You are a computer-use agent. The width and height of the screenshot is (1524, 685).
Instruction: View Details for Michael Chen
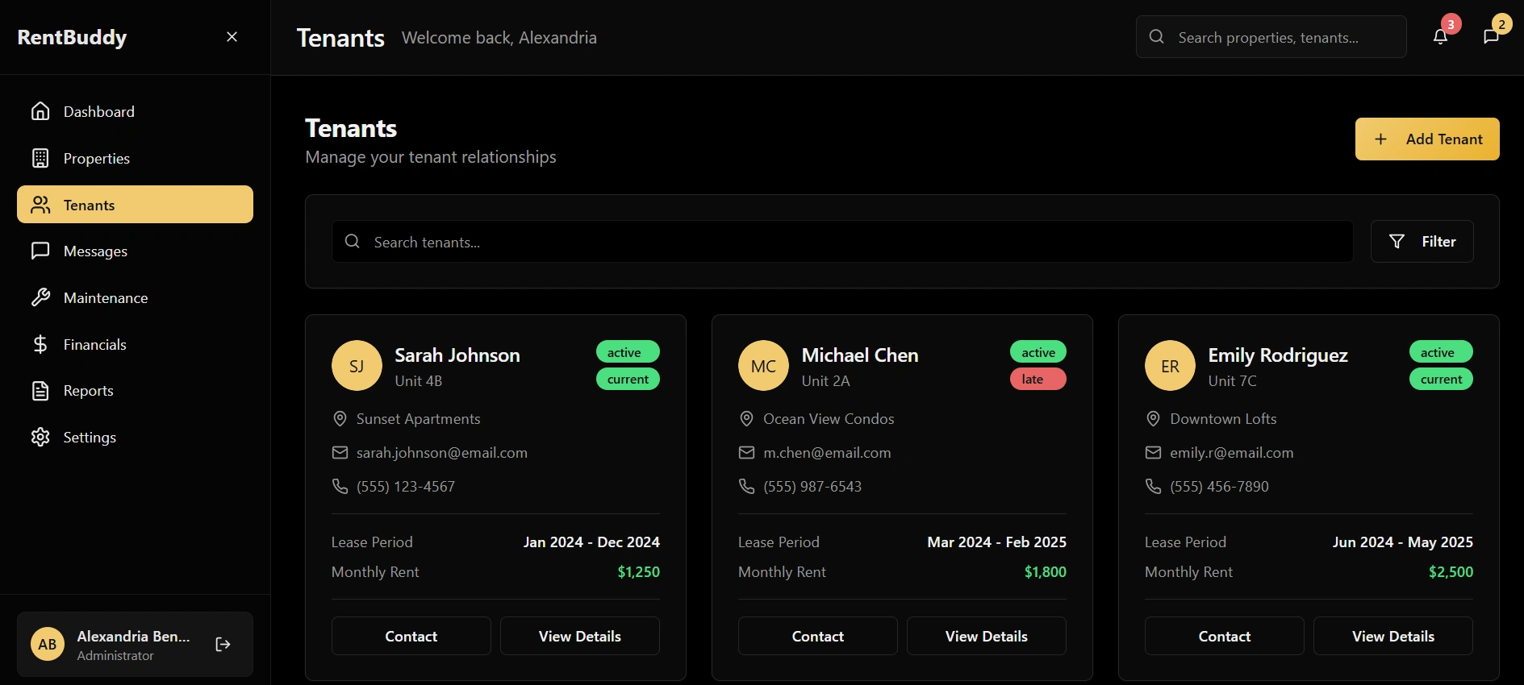pyautogui.click(x=986, y=637)
